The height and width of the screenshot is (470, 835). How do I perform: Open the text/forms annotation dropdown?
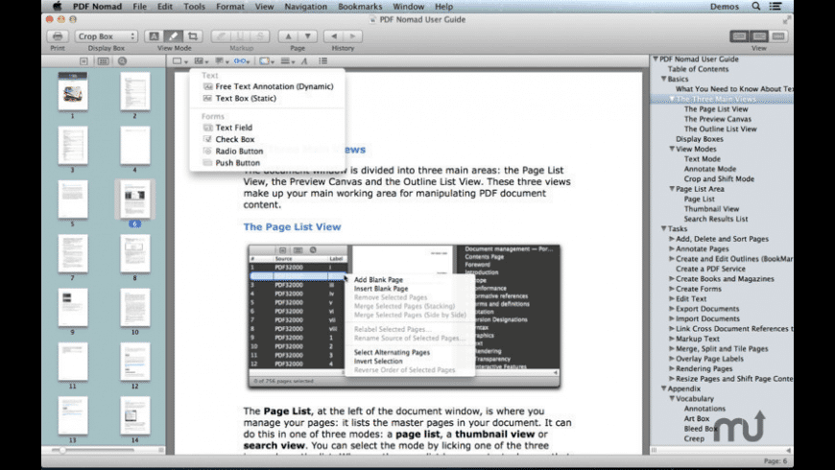click(202, 61)
